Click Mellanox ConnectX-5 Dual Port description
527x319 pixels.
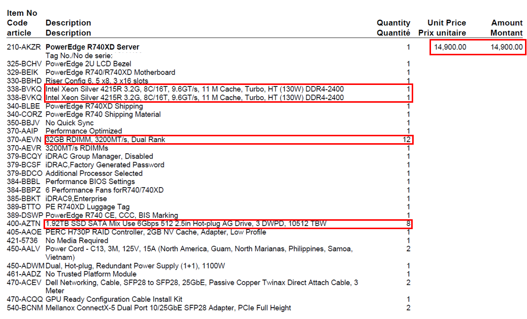pos(168,308)
